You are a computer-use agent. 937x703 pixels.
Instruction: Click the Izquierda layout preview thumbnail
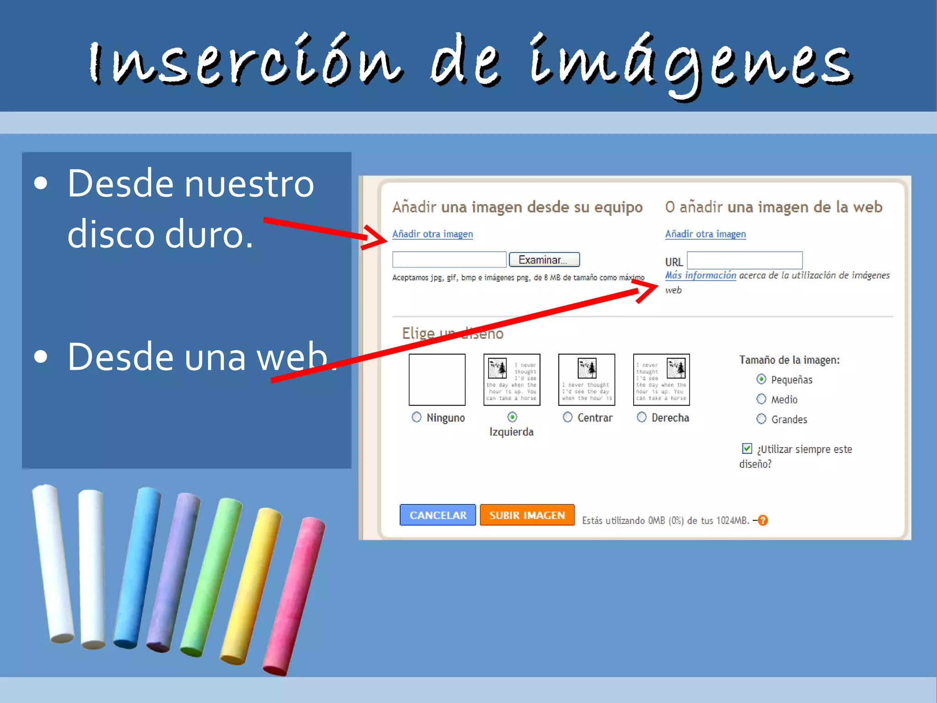[512, 379]
